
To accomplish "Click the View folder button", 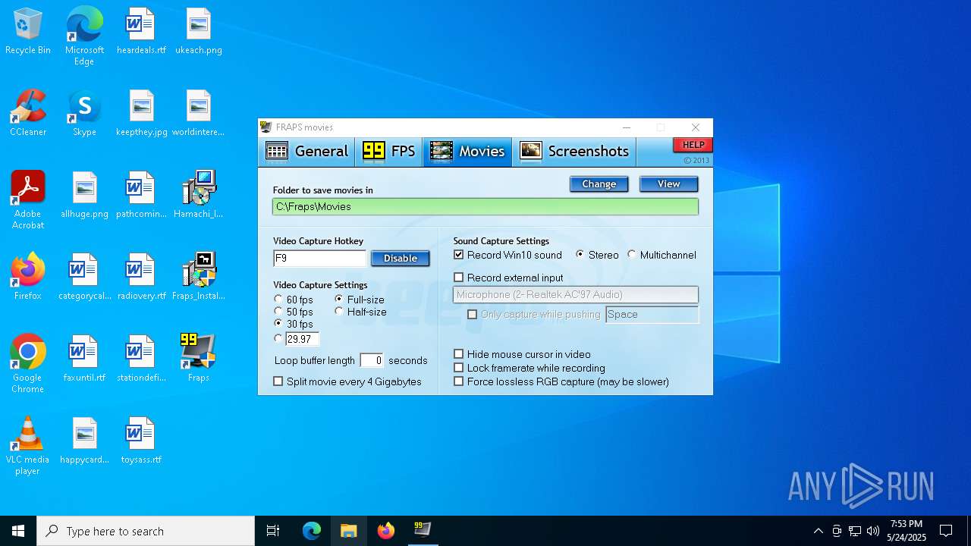I will coord(669,184).
